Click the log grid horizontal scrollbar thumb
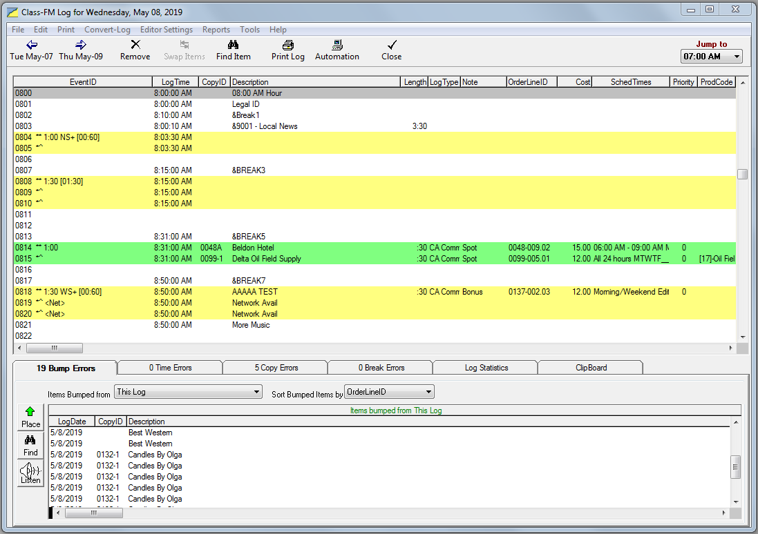This screenshot has width=758, height=534. point(54,348)
